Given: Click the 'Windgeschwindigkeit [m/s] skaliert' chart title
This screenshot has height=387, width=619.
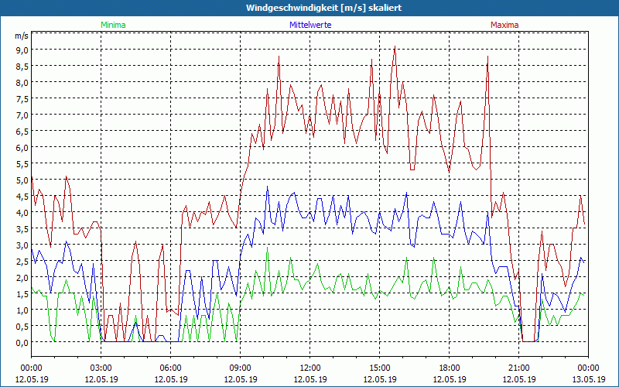Looking at the screenshot, I should [x=323, y=8].
